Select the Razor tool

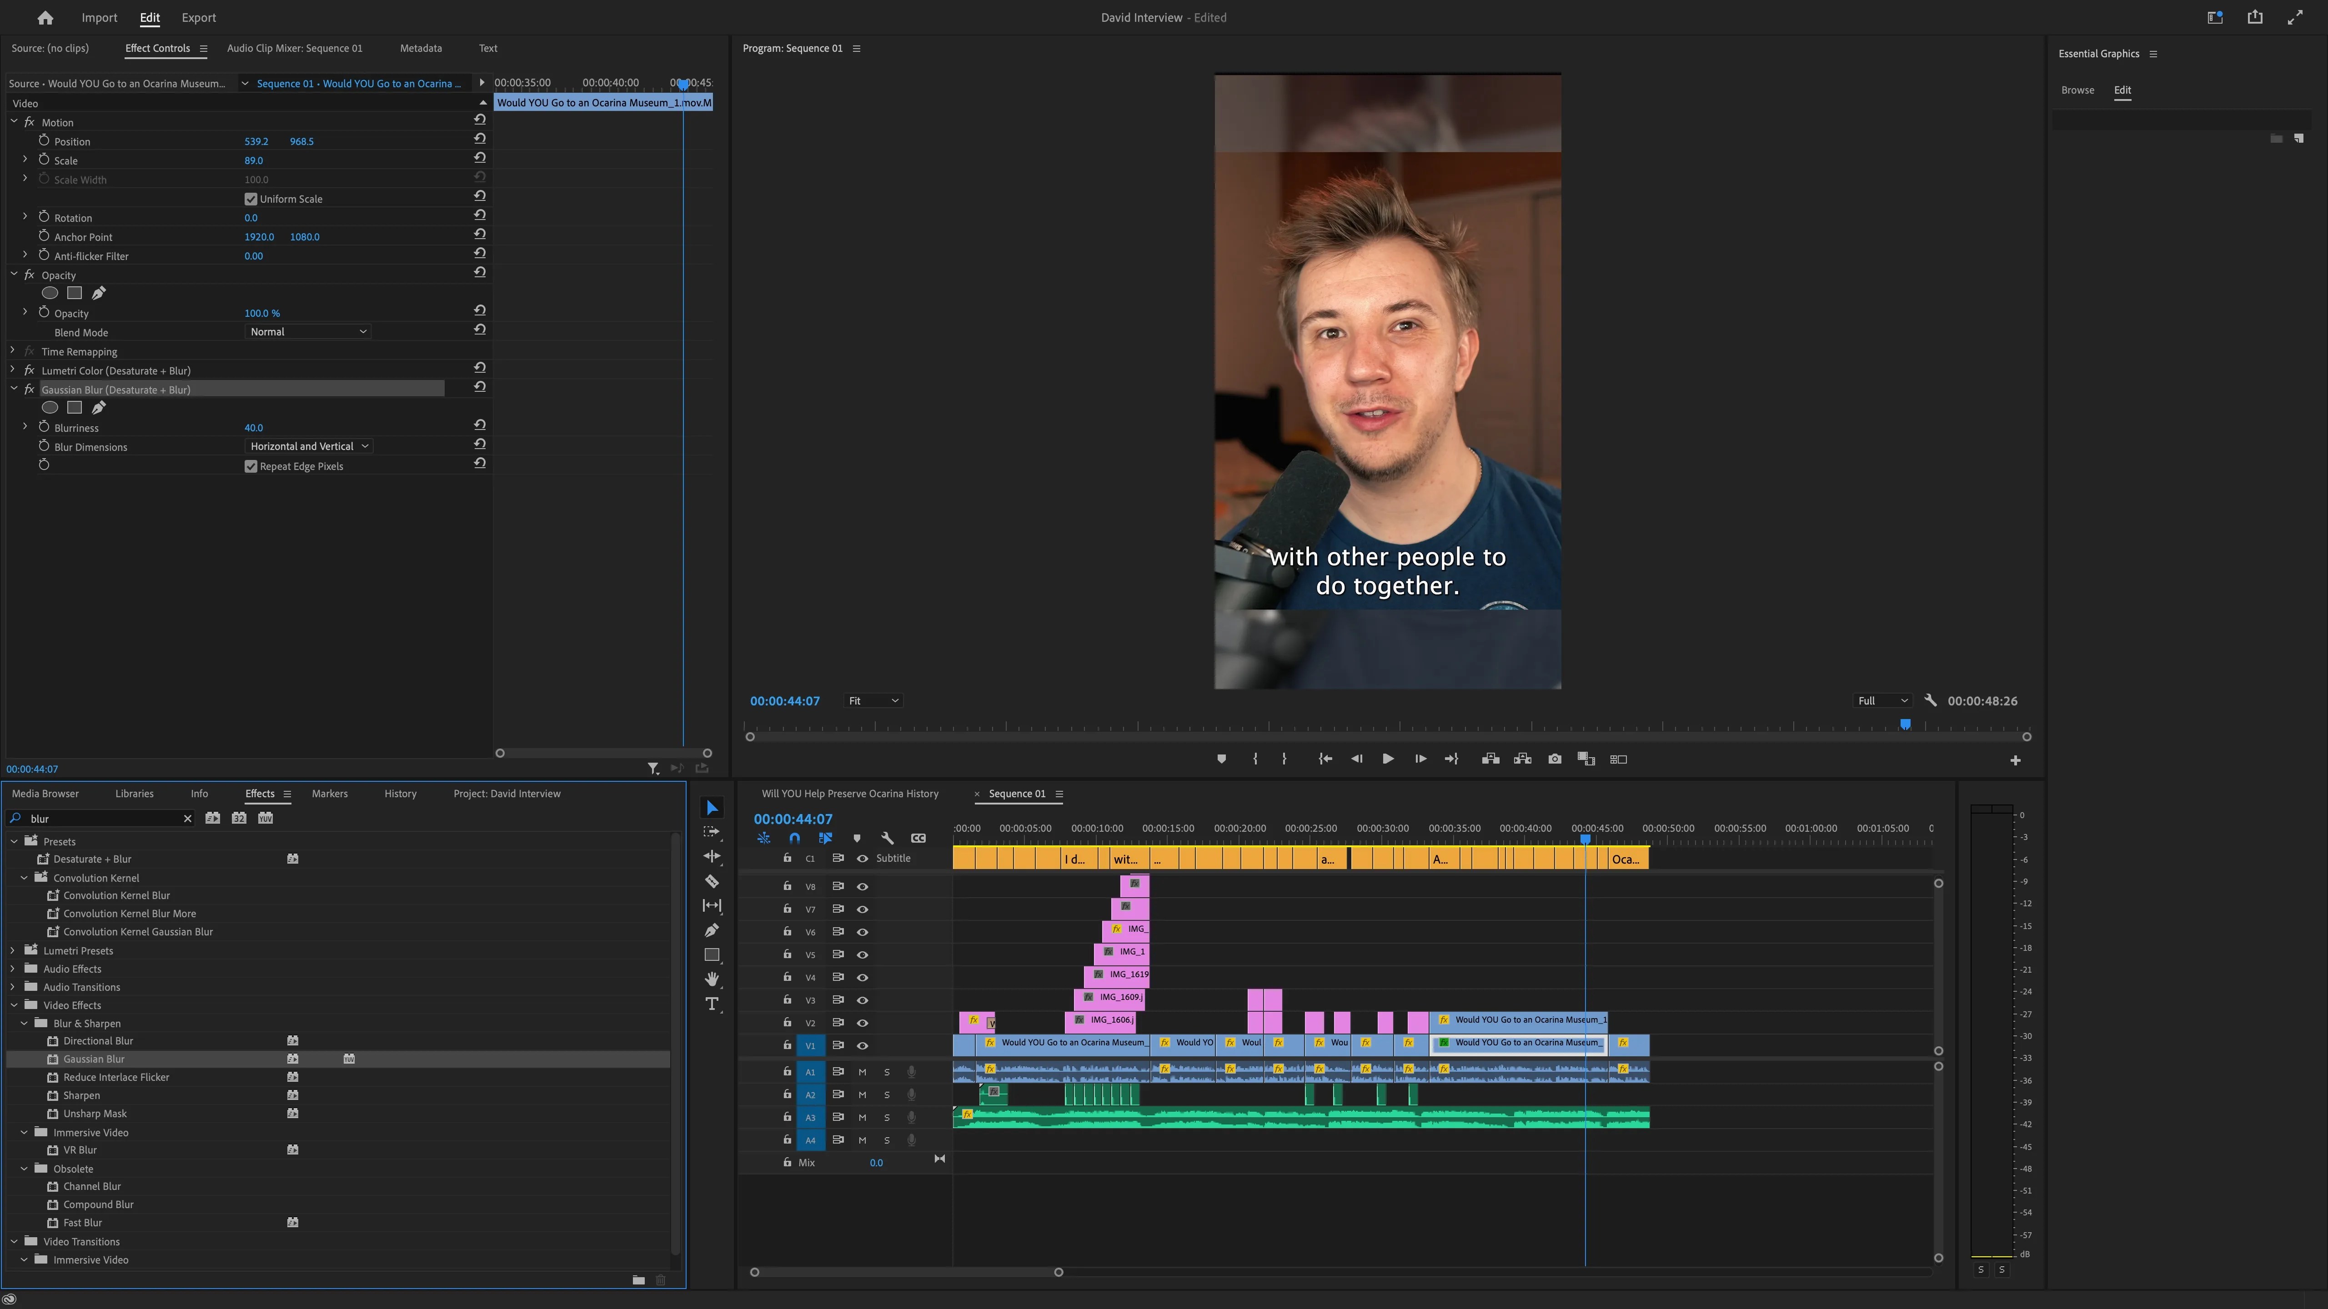(712, 882)
